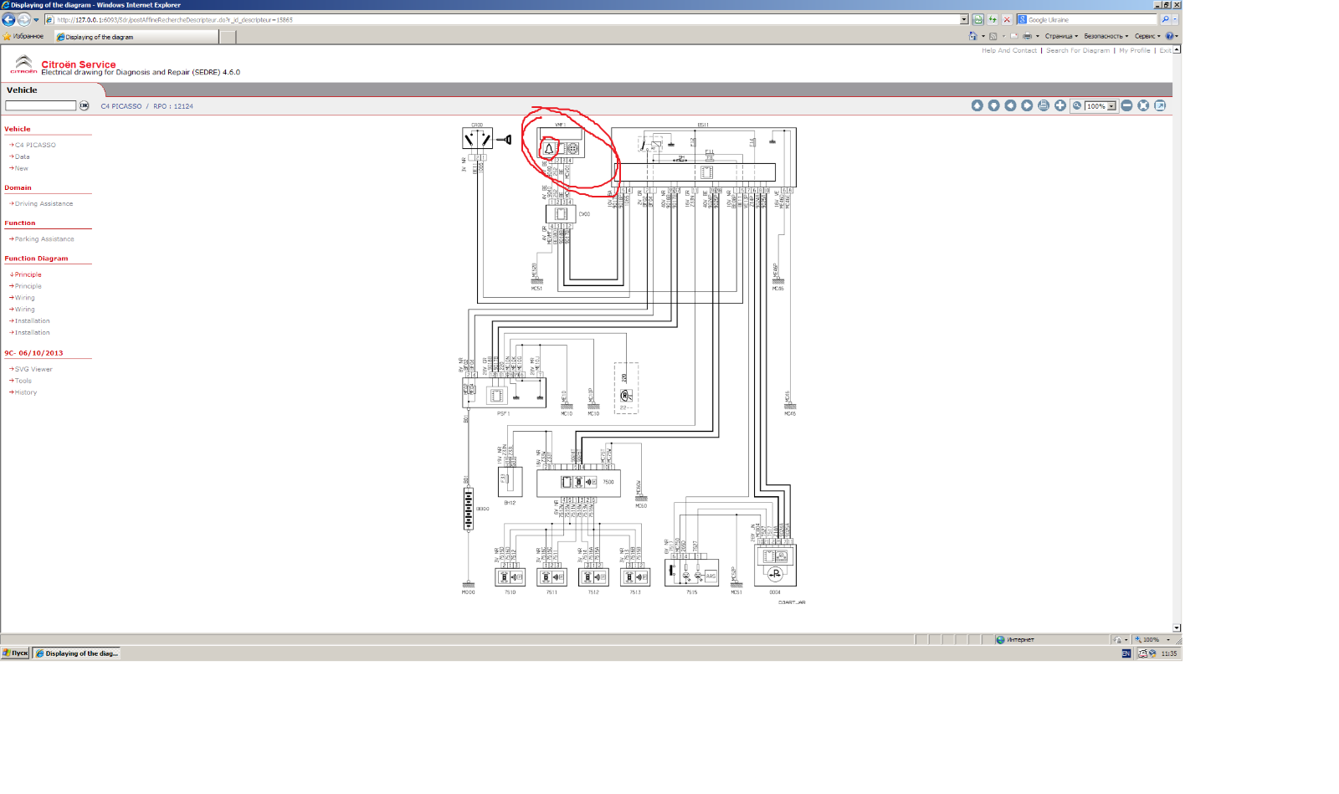This screenshot has width=1339, height=794.
Task: Click the OK button beside vehicle field
Action: (x=84, y=105)
